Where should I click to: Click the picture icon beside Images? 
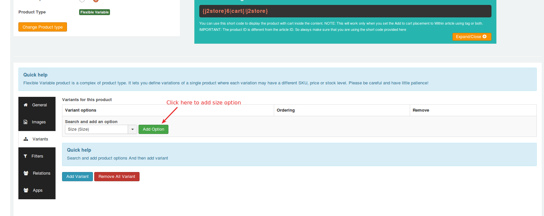(26, 122)
